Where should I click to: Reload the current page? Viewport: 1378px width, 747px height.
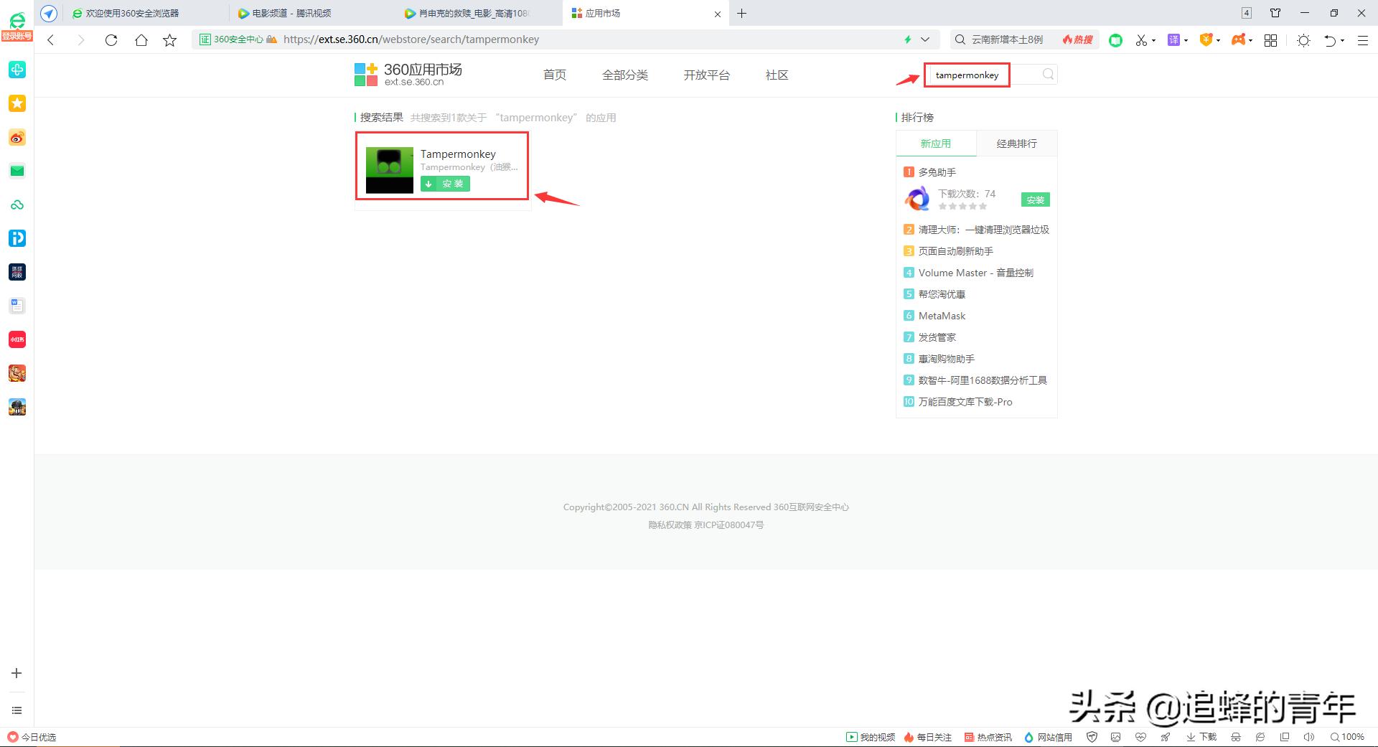click(111, 40)
